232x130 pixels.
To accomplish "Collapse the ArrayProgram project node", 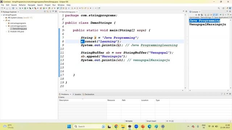I will 1,15.
